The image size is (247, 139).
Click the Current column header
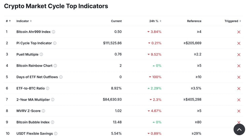pyautogui.click(x=116, y=21)
